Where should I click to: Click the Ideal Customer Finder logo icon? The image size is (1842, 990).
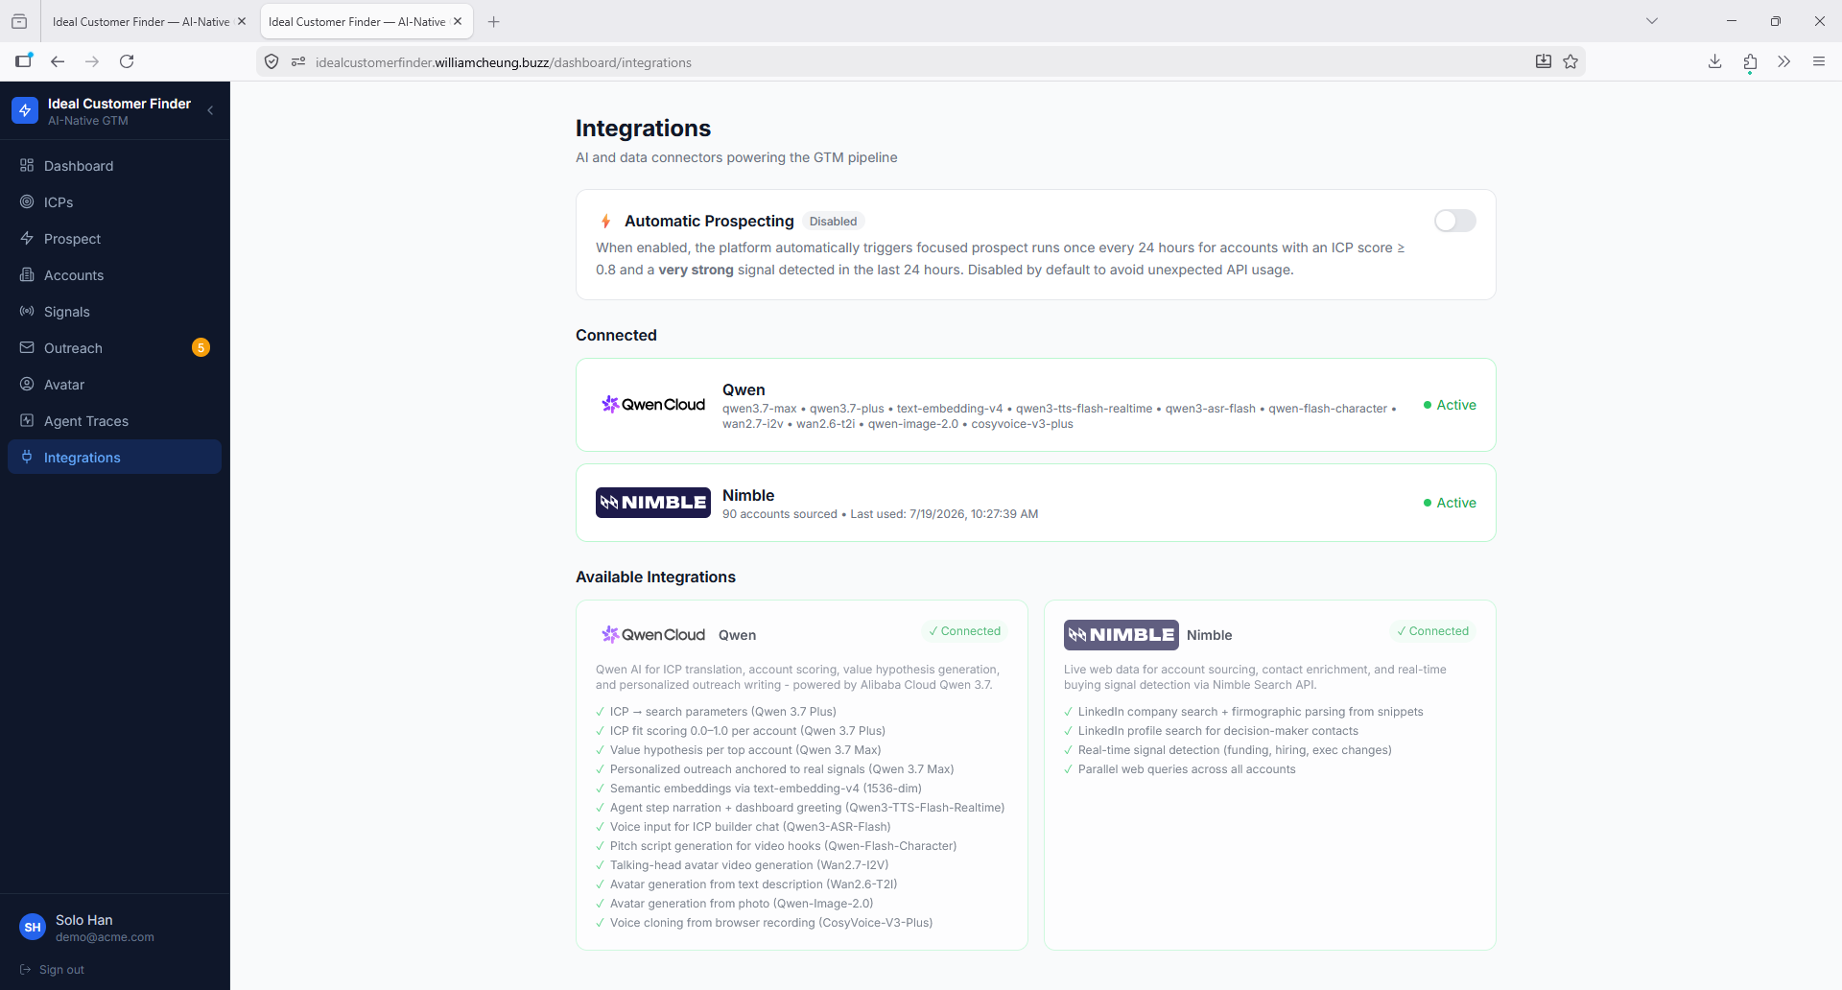tap(25, 110)
